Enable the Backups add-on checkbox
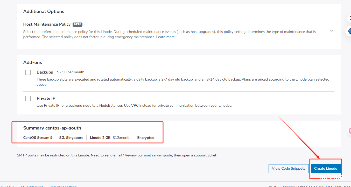 click(28, 72)
